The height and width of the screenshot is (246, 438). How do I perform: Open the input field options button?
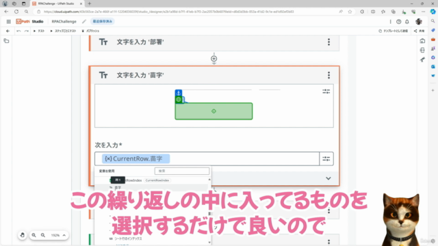coord(326,159)
